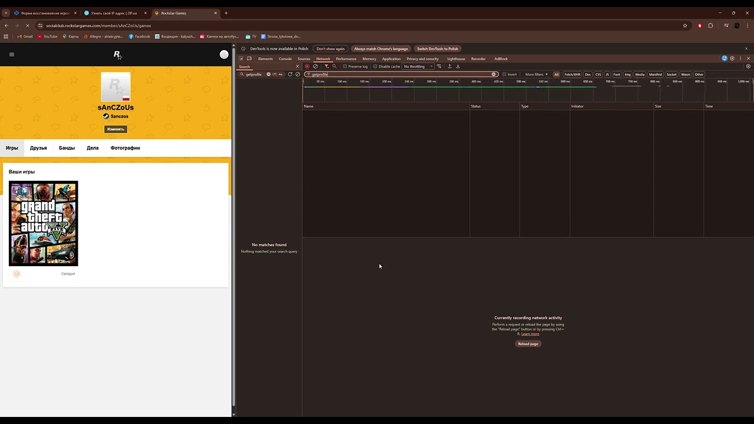This screenshot has width=754, height=424.
Task: Click the network search magnifier icon
Action: [335, 67]
